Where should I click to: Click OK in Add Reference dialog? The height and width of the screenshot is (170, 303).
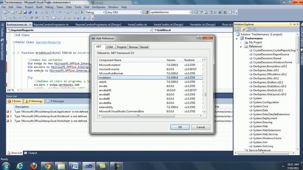coord(180,127)
